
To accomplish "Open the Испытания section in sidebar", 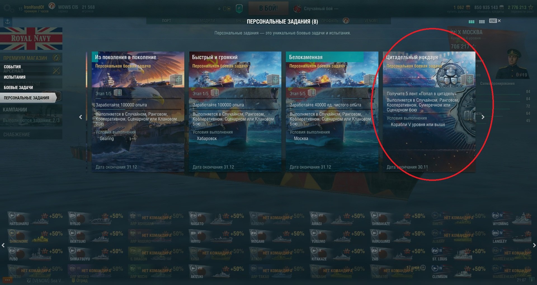I will click(15, 77).
